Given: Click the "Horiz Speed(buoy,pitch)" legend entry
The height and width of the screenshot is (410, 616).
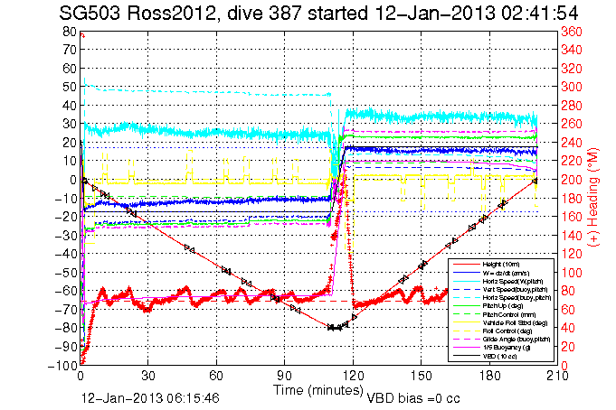Looking at the screenshot, I should point(516,298).
